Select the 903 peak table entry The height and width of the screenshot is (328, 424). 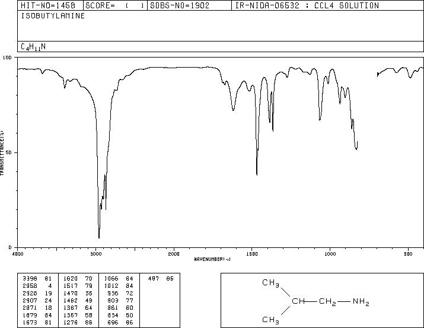point(120,300)
